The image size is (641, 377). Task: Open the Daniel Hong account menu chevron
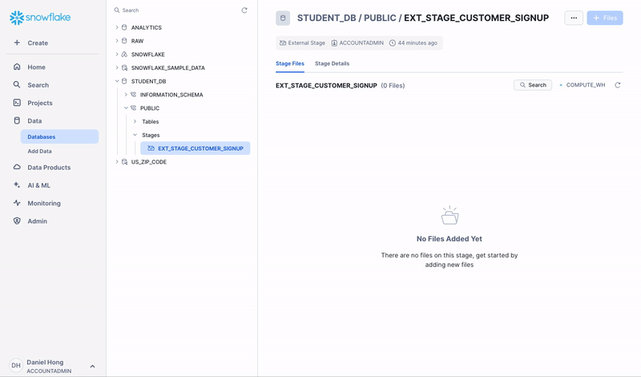point(92,367)
